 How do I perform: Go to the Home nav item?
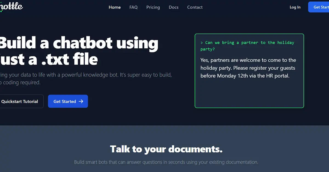click(115, 7)
